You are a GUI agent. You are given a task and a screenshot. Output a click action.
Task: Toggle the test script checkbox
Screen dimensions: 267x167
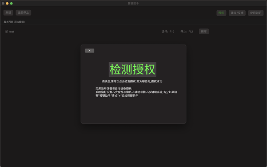coord(7,31)
